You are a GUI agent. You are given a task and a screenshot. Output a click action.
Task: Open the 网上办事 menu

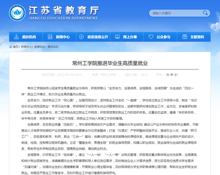coord(127,37)
